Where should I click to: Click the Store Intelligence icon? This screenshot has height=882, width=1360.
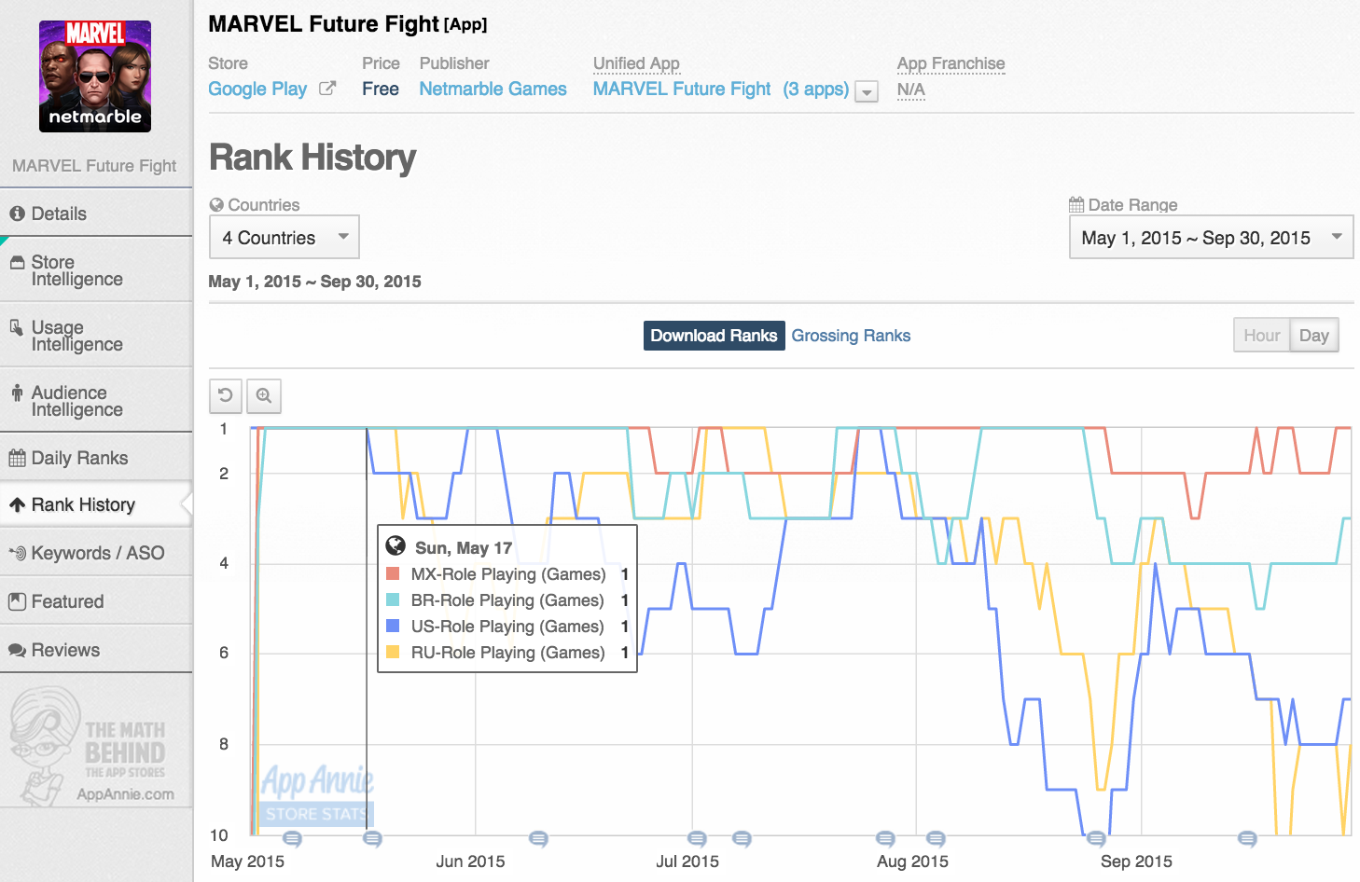17,263
